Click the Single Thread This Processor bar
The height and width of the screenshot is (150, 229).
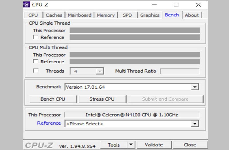click(x=135, y=31)
